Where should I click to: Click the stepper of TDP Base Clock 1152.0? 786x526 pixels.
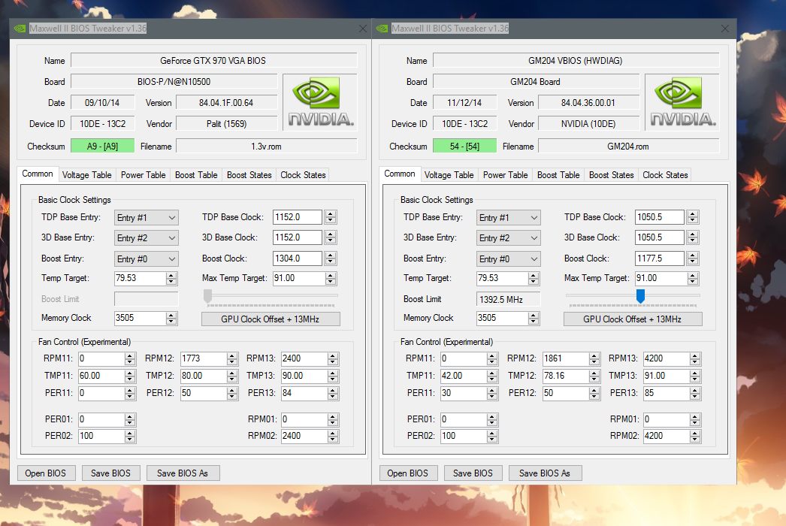[x=331, y=217]
